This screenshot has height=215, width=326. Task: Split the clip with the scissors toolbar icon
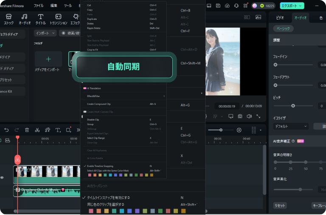click(x=37, y=130)
